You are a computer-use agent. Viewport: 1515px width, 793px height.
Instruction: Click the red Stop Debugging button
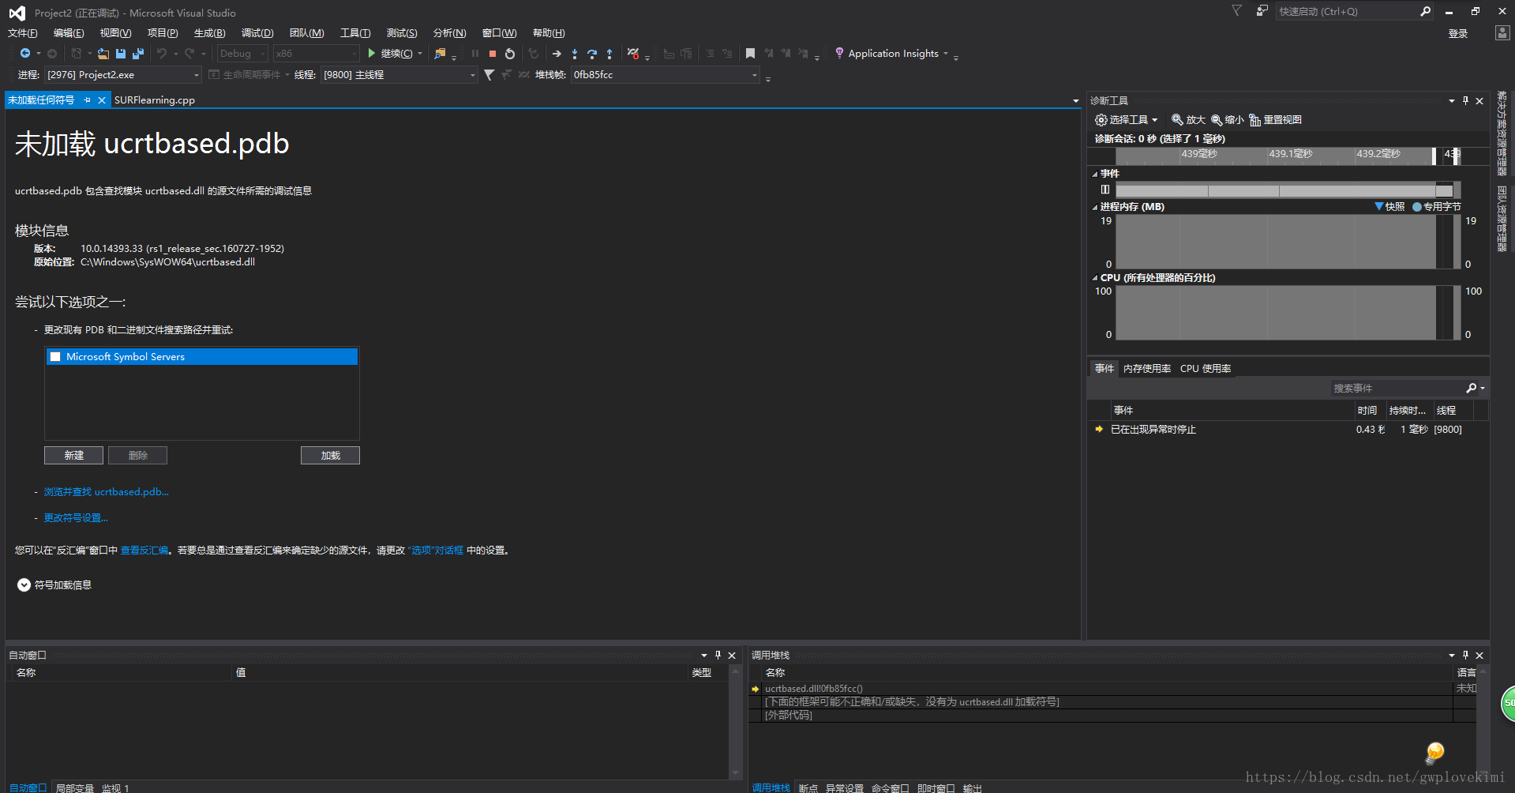(x=493, y=54)
